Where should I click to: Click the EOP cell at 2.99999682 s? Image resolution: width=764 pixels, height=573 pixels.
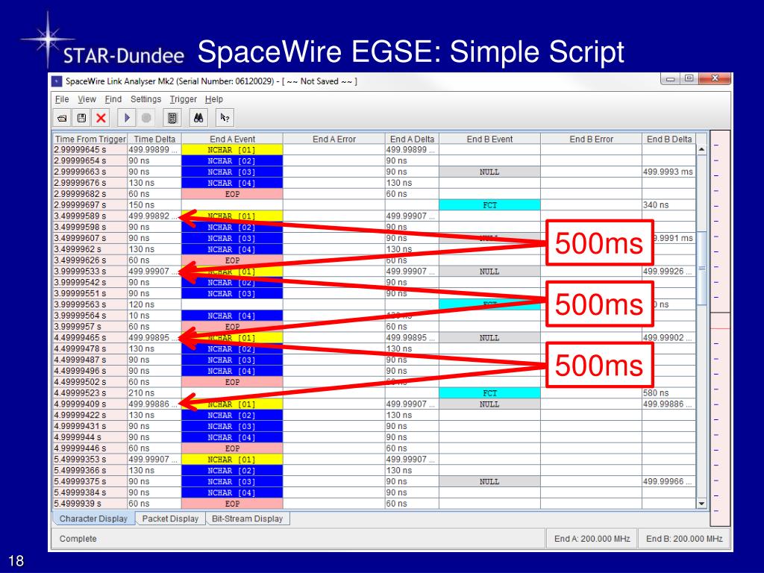click(x=232, y=194)
